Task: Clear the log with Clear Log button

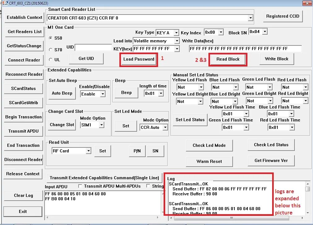Action: coord(24,195)
